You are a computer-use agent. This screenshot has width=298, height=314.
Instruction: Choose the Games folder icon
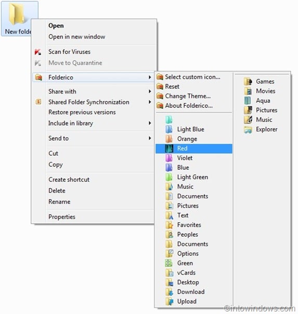point(248,81)
